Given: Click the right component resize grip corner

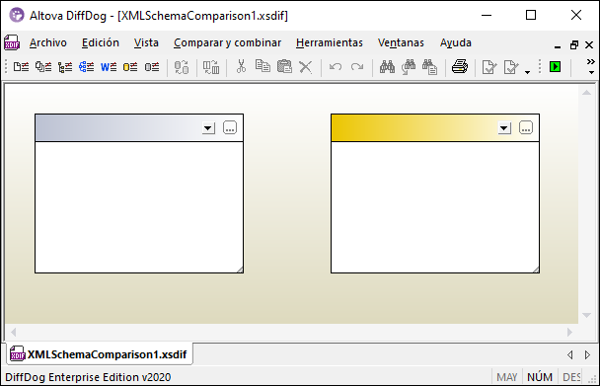Looking at the screenshot, I should [x=536, y=270].
